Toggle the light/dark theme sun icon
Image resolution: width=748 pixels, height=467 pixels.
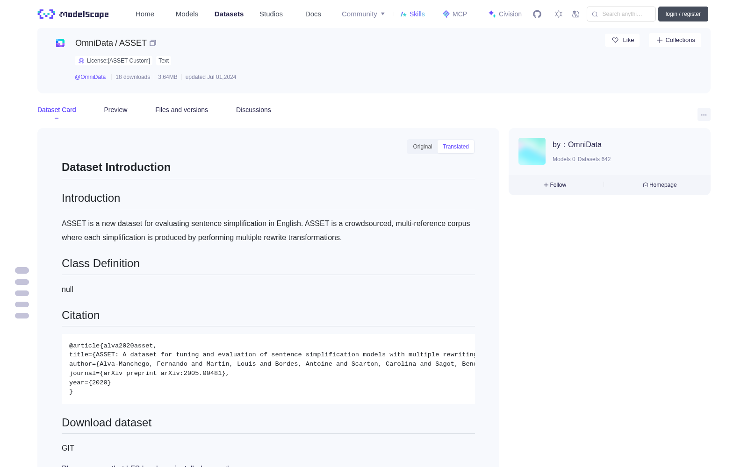(559, 14)
